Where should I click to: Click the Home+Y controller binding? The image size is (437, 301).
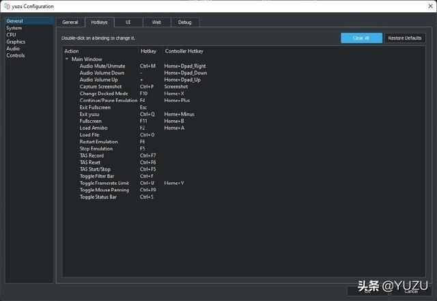(174, 183)
